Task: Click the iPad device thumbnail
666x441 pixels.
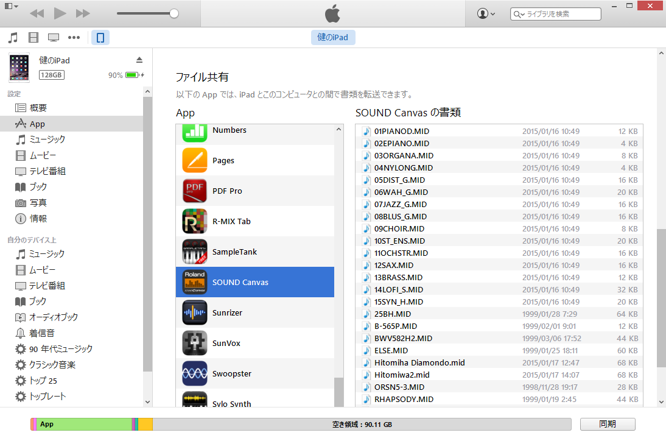Action: (19, 67)
